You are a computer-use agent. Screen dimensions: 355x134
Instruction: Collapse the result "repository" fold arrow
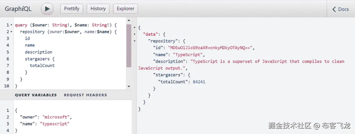134,41
